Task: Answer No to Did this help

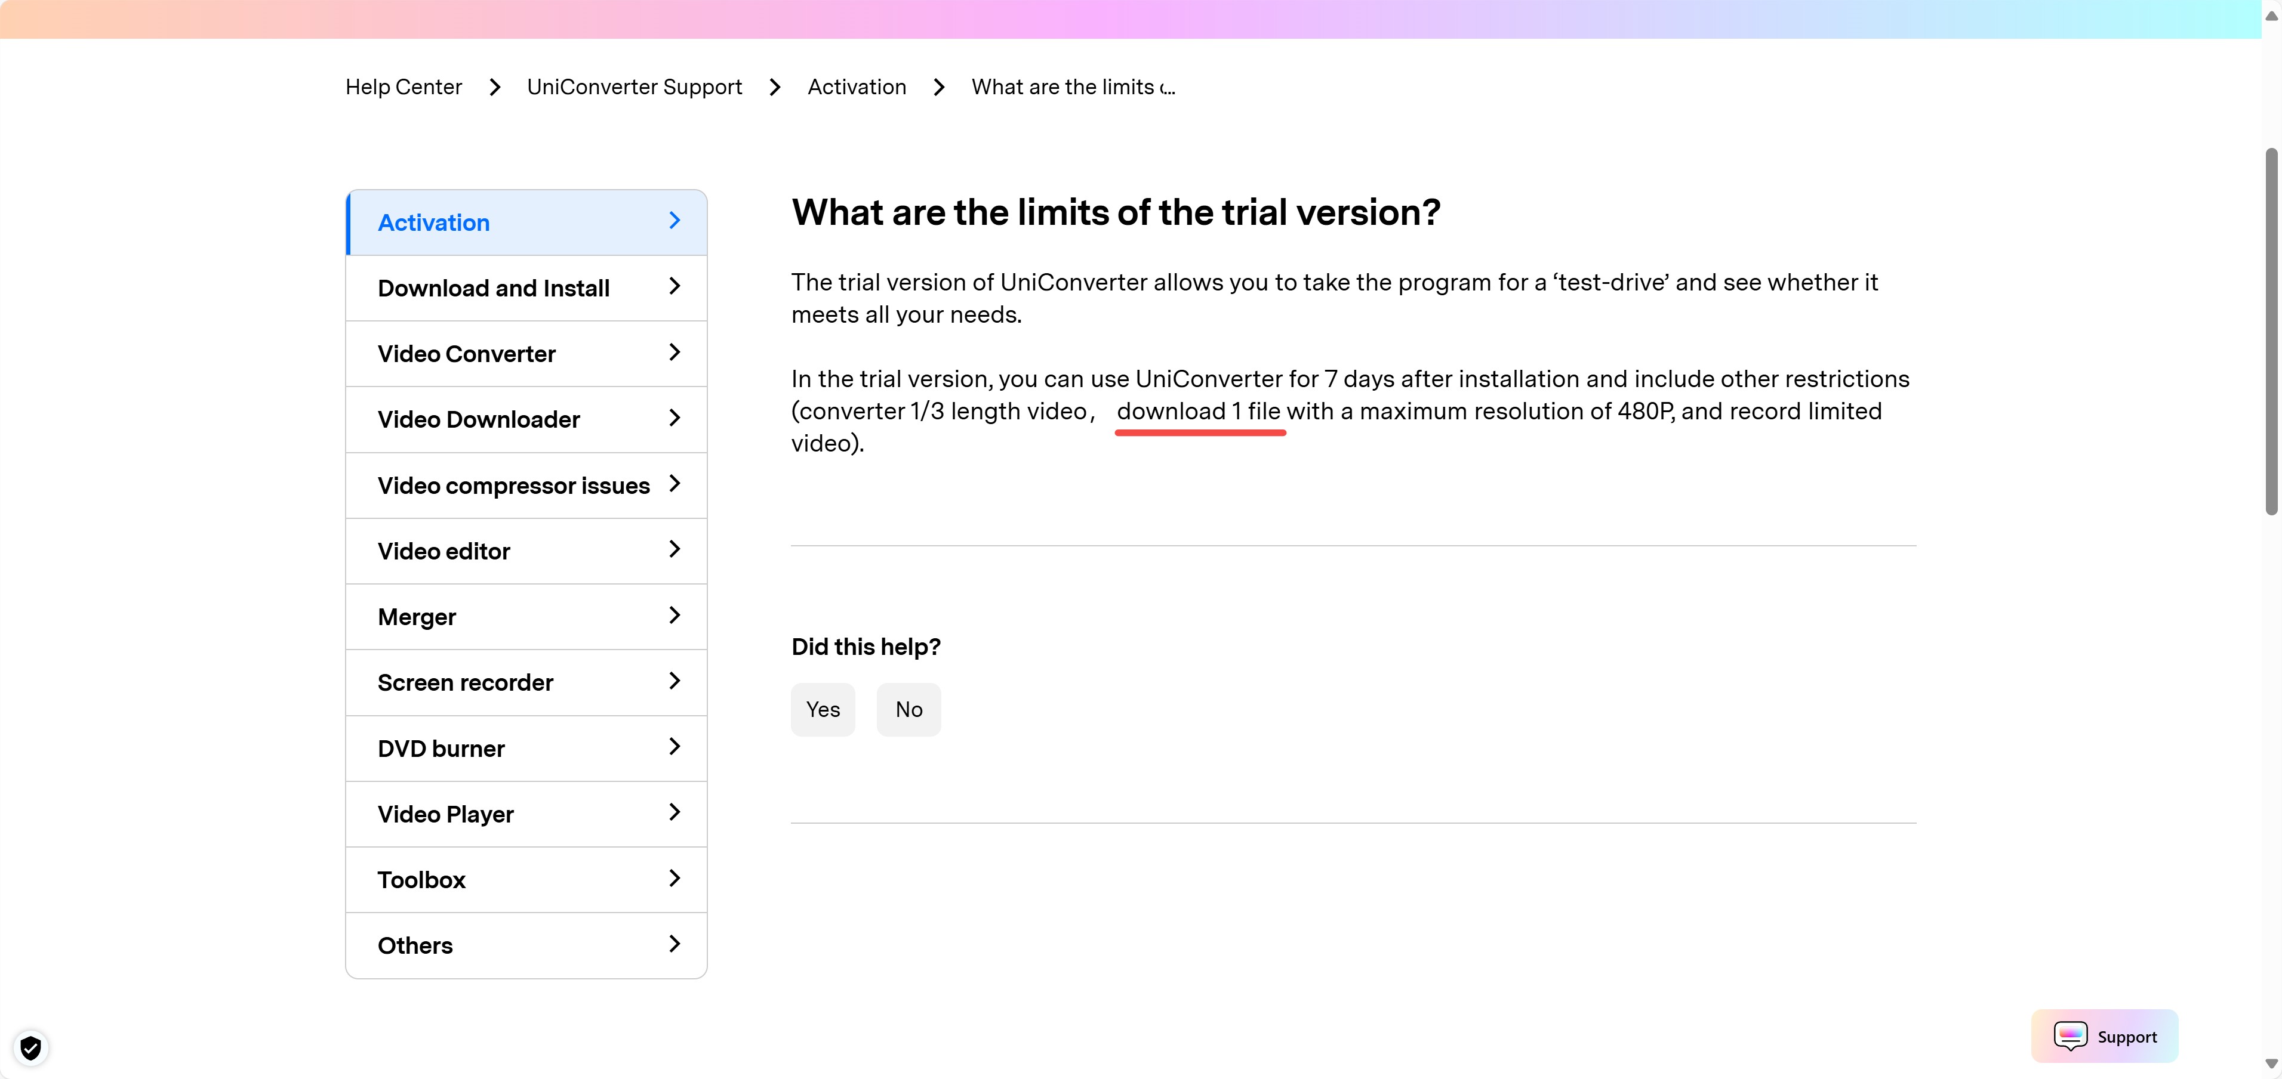Action: point(909,709)
